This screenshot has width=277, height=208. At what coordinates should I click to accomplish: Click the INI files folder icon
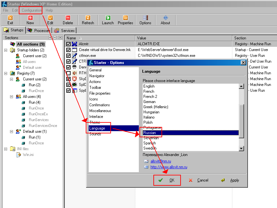point(13,149)
